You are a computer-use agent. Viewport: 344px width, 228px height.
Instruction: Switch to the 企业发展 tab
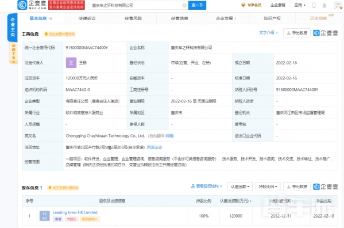point(226,18)
